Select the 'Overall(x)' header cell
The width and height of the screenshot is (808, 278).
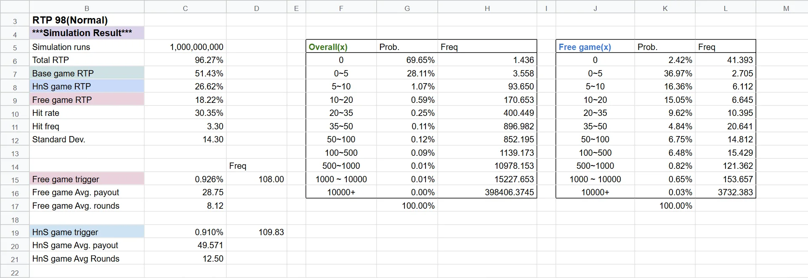click(x=341, y=47)
